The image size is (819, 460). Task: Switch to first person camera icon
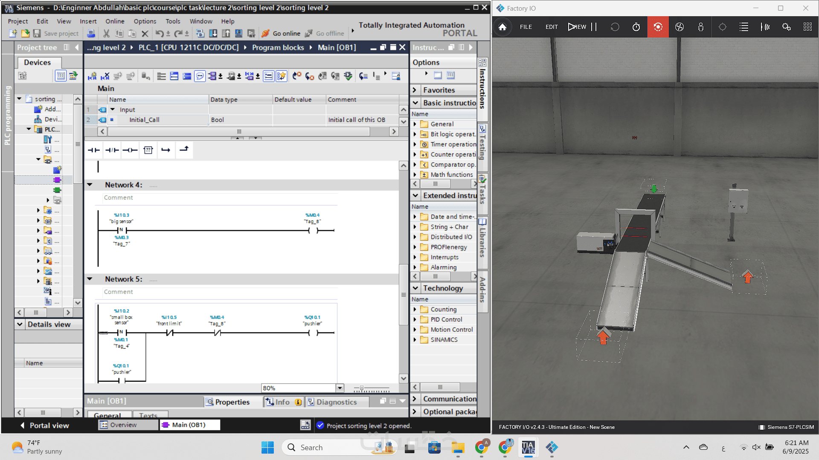[700, 27]
